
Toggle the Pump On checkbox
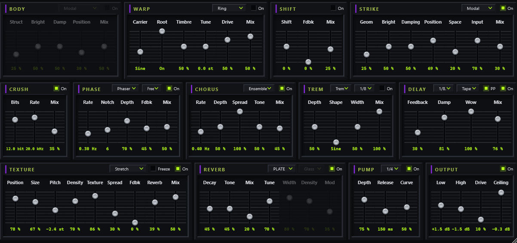tap(409, 169)
